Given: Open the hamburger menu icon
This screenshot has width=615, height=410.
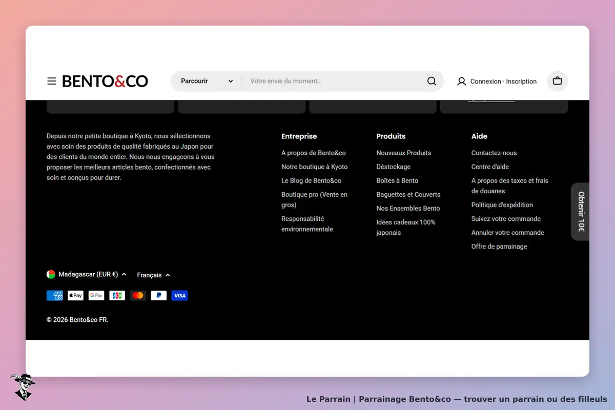Looking at the screenshot, I should pos(52,81).
